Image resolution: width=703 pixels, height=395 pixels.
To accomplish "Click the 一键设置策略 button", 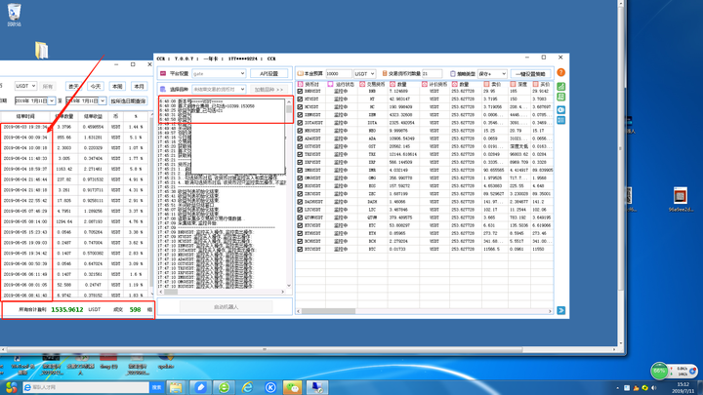I will [530, 73].
